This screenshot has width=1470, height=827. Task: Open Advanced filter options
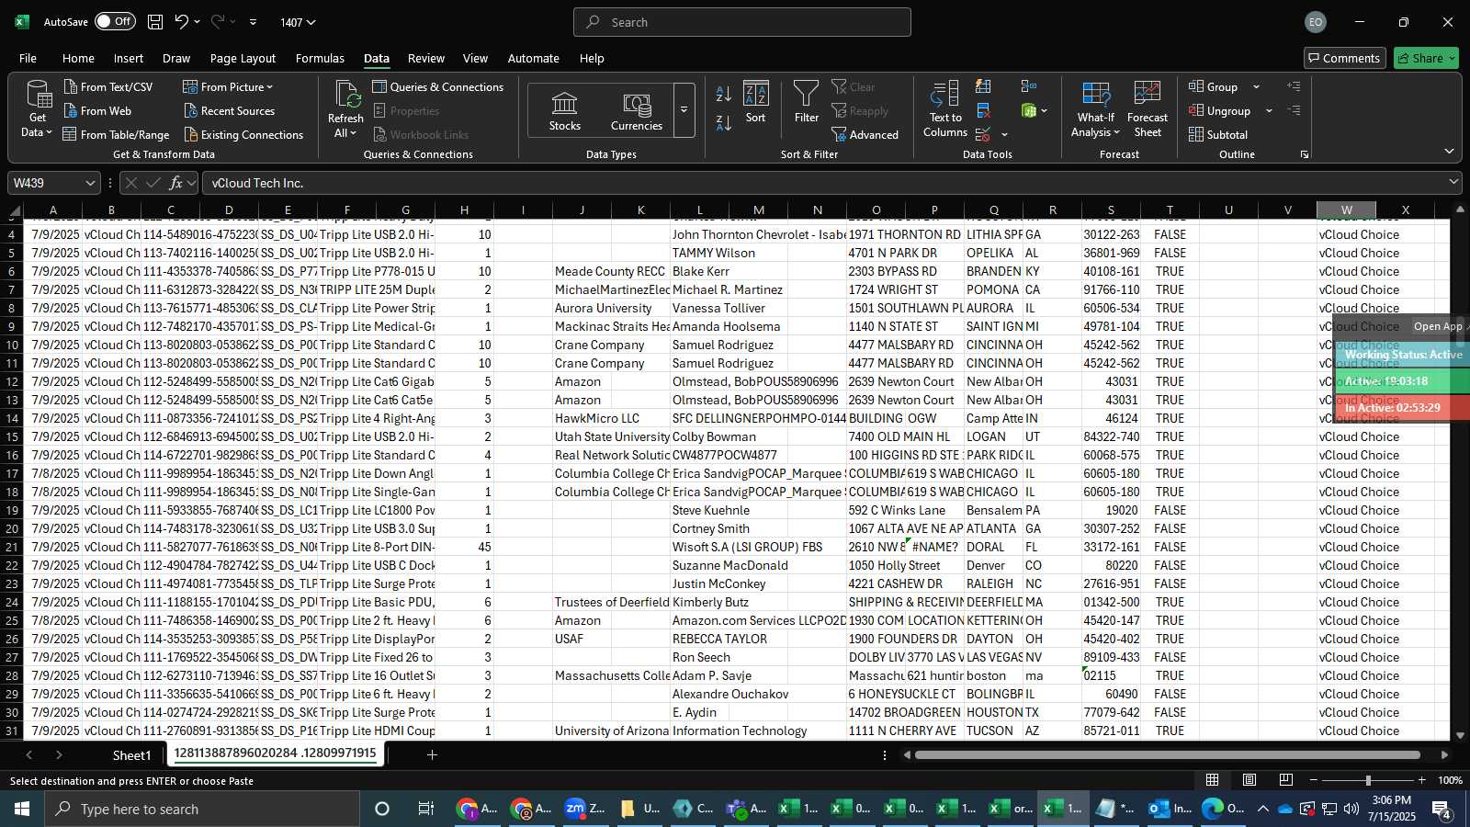865,134
